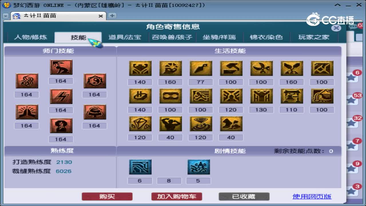Screen dimensions: 366x206
Task: Open the 召唤兽/孩子 tab
Action: (172, 37)
